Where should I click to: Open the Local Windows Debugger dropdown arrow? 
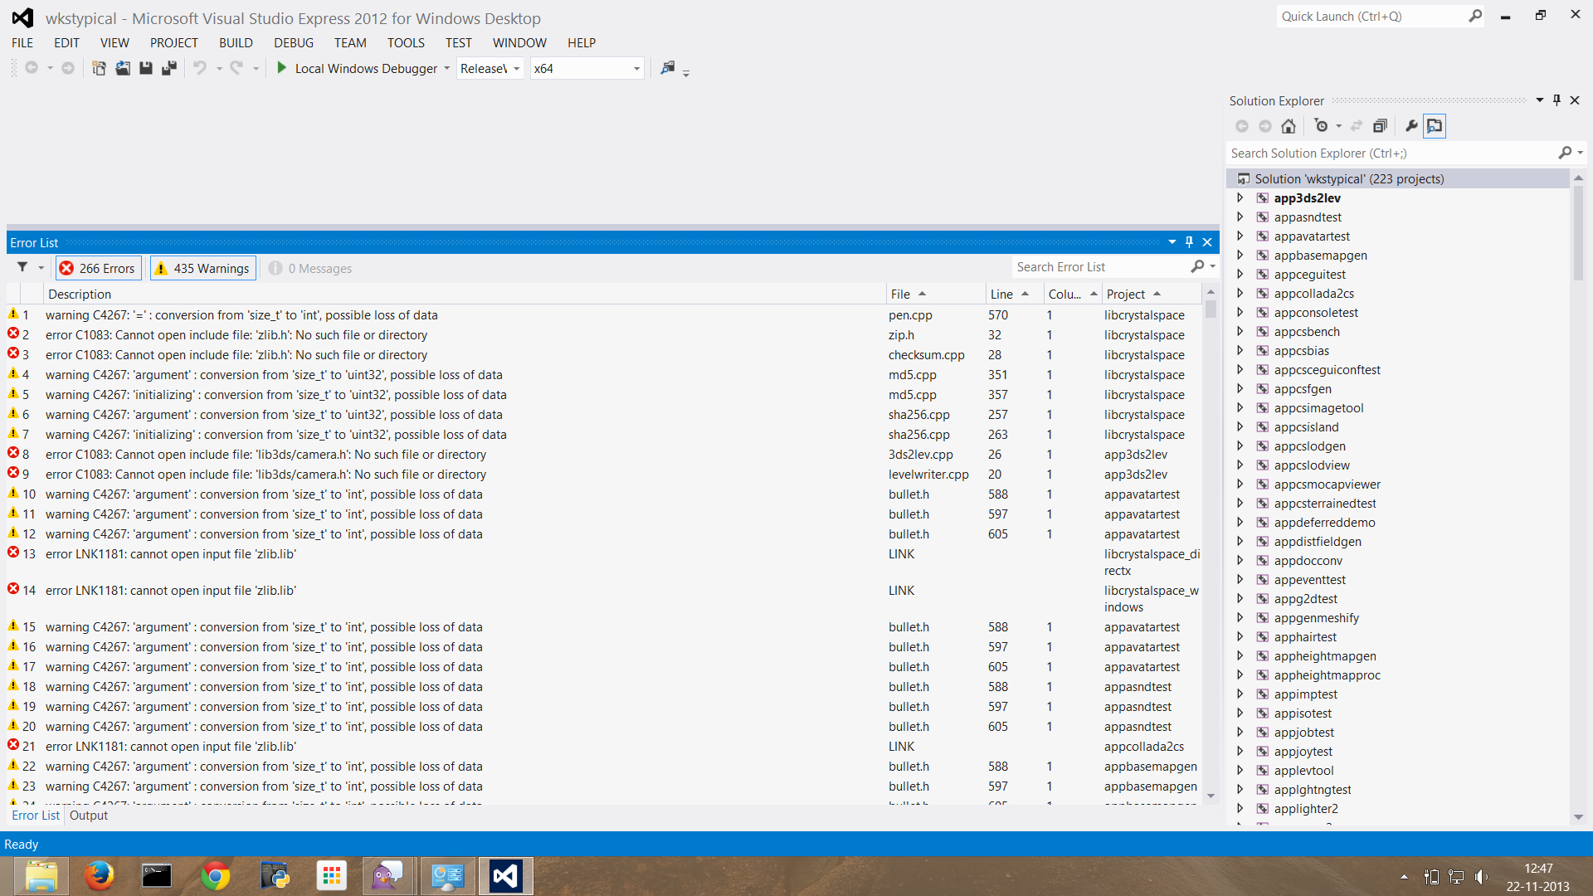click(x=446, y=68)
